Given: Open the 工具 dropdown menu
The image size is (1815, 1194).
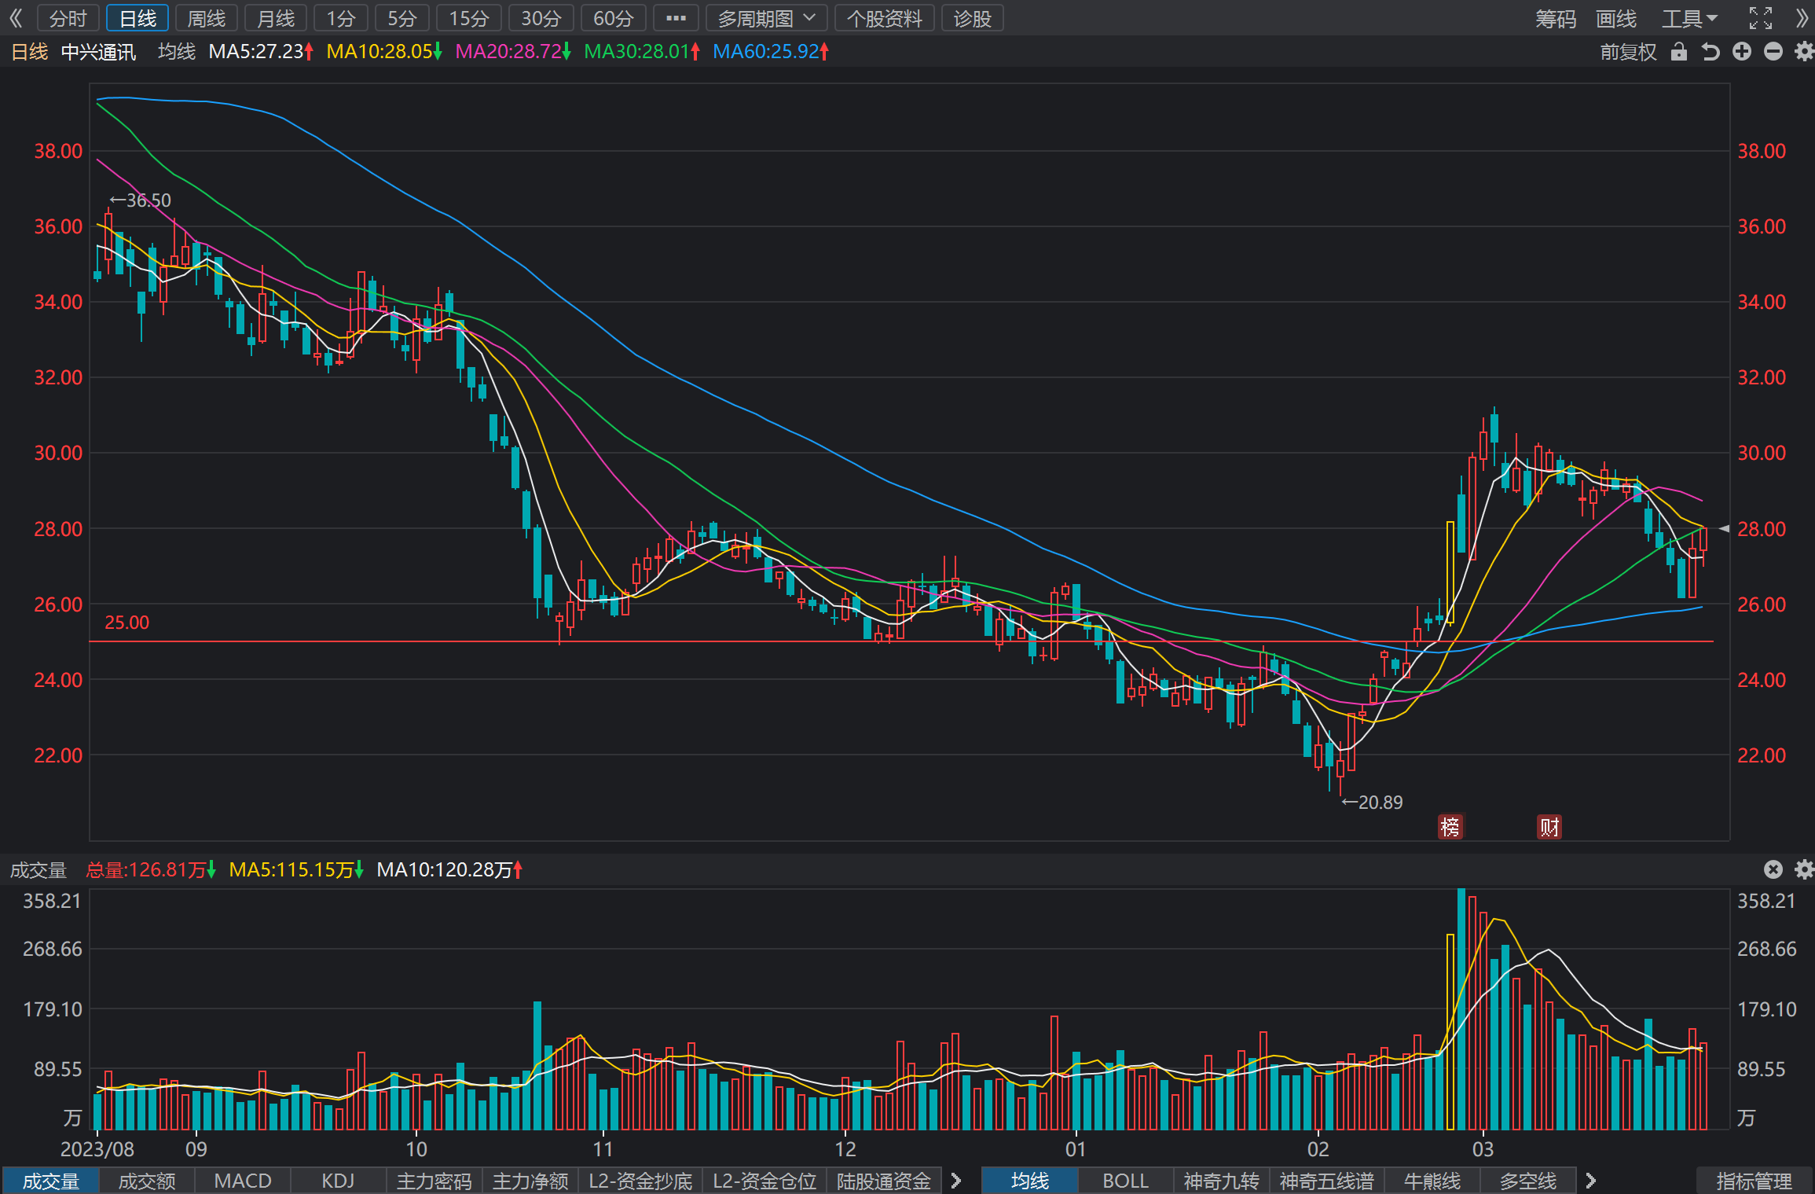Looking at the screenshot, I should [x=1690, y=18].
